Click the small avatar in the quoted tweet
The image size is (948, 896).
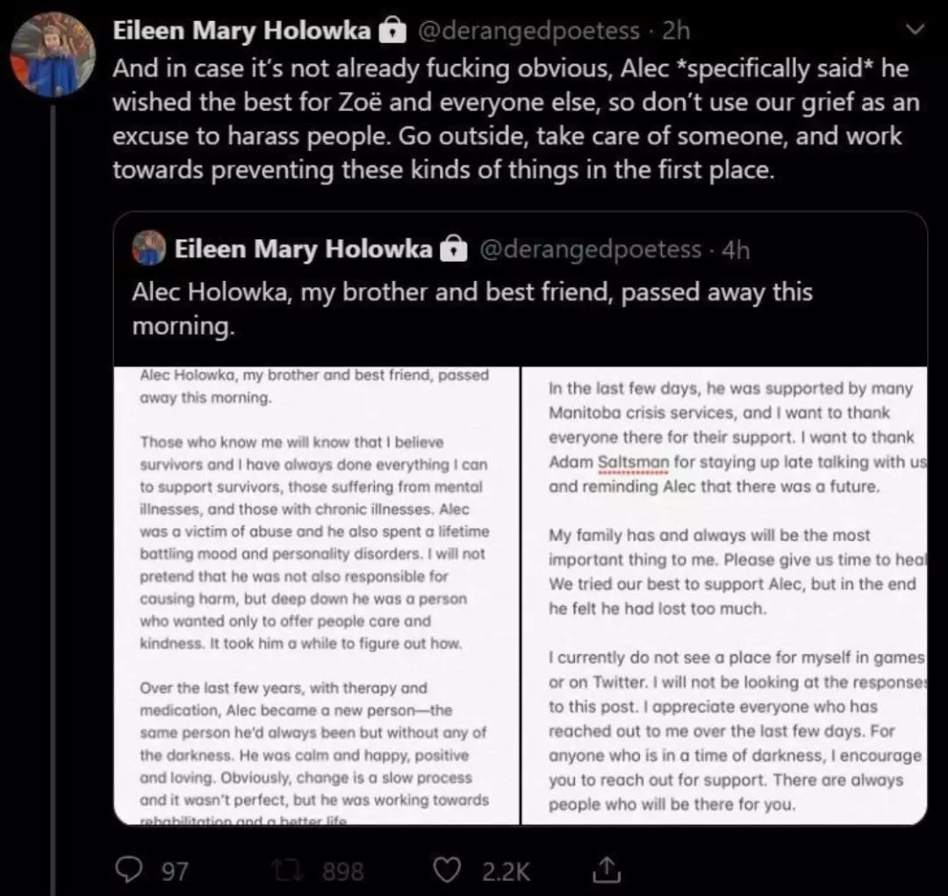149,249
